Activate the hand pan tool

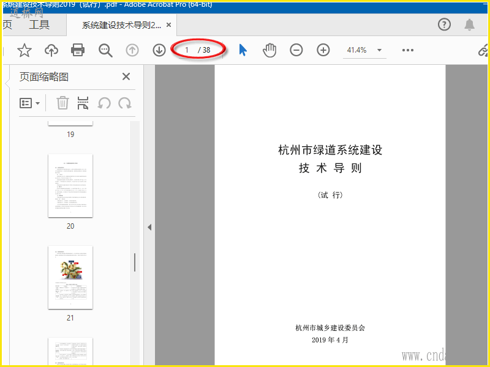coord(269,50)
